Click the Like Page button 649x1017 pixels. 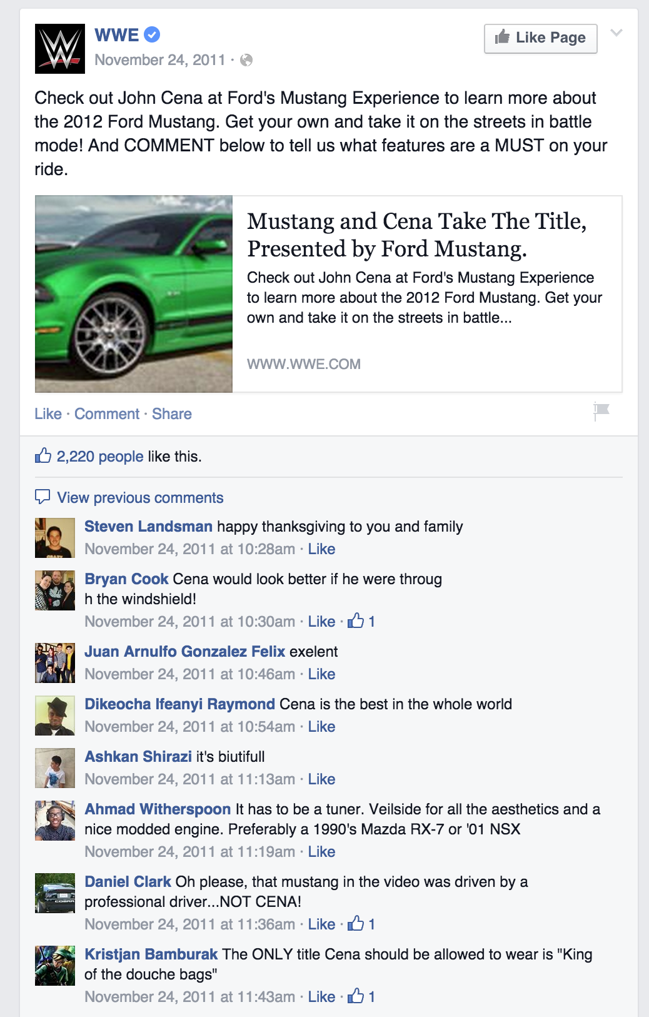point(541,38)
